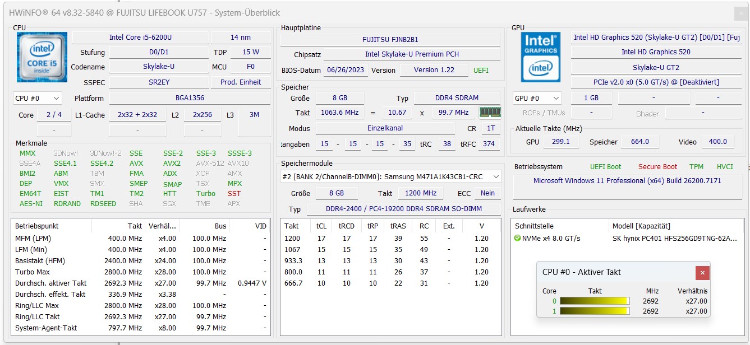Screen dimensions: 750x345
Task: Click the Betriebspunkt column header
Action: click(x=37, y=226)
